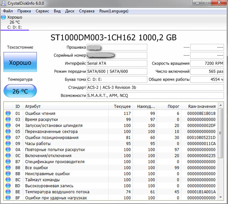228x204 pixels.
Task: Open the Сервис menu
Action: pyautogui.click(x=42, y=11)
